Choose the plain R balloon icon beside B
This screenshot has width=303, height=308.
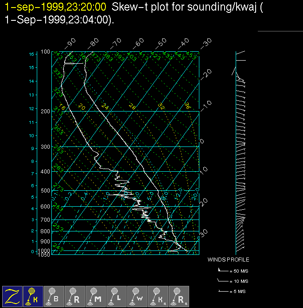[x=75, y=296]
